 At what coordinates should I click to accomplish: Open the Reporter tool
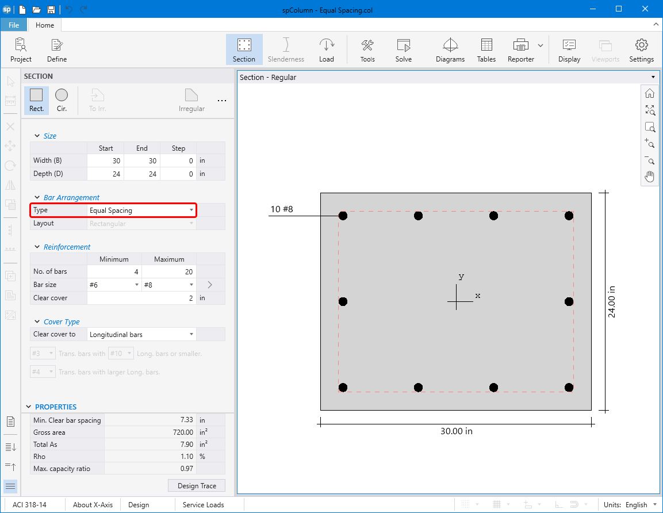coord(520,50)
